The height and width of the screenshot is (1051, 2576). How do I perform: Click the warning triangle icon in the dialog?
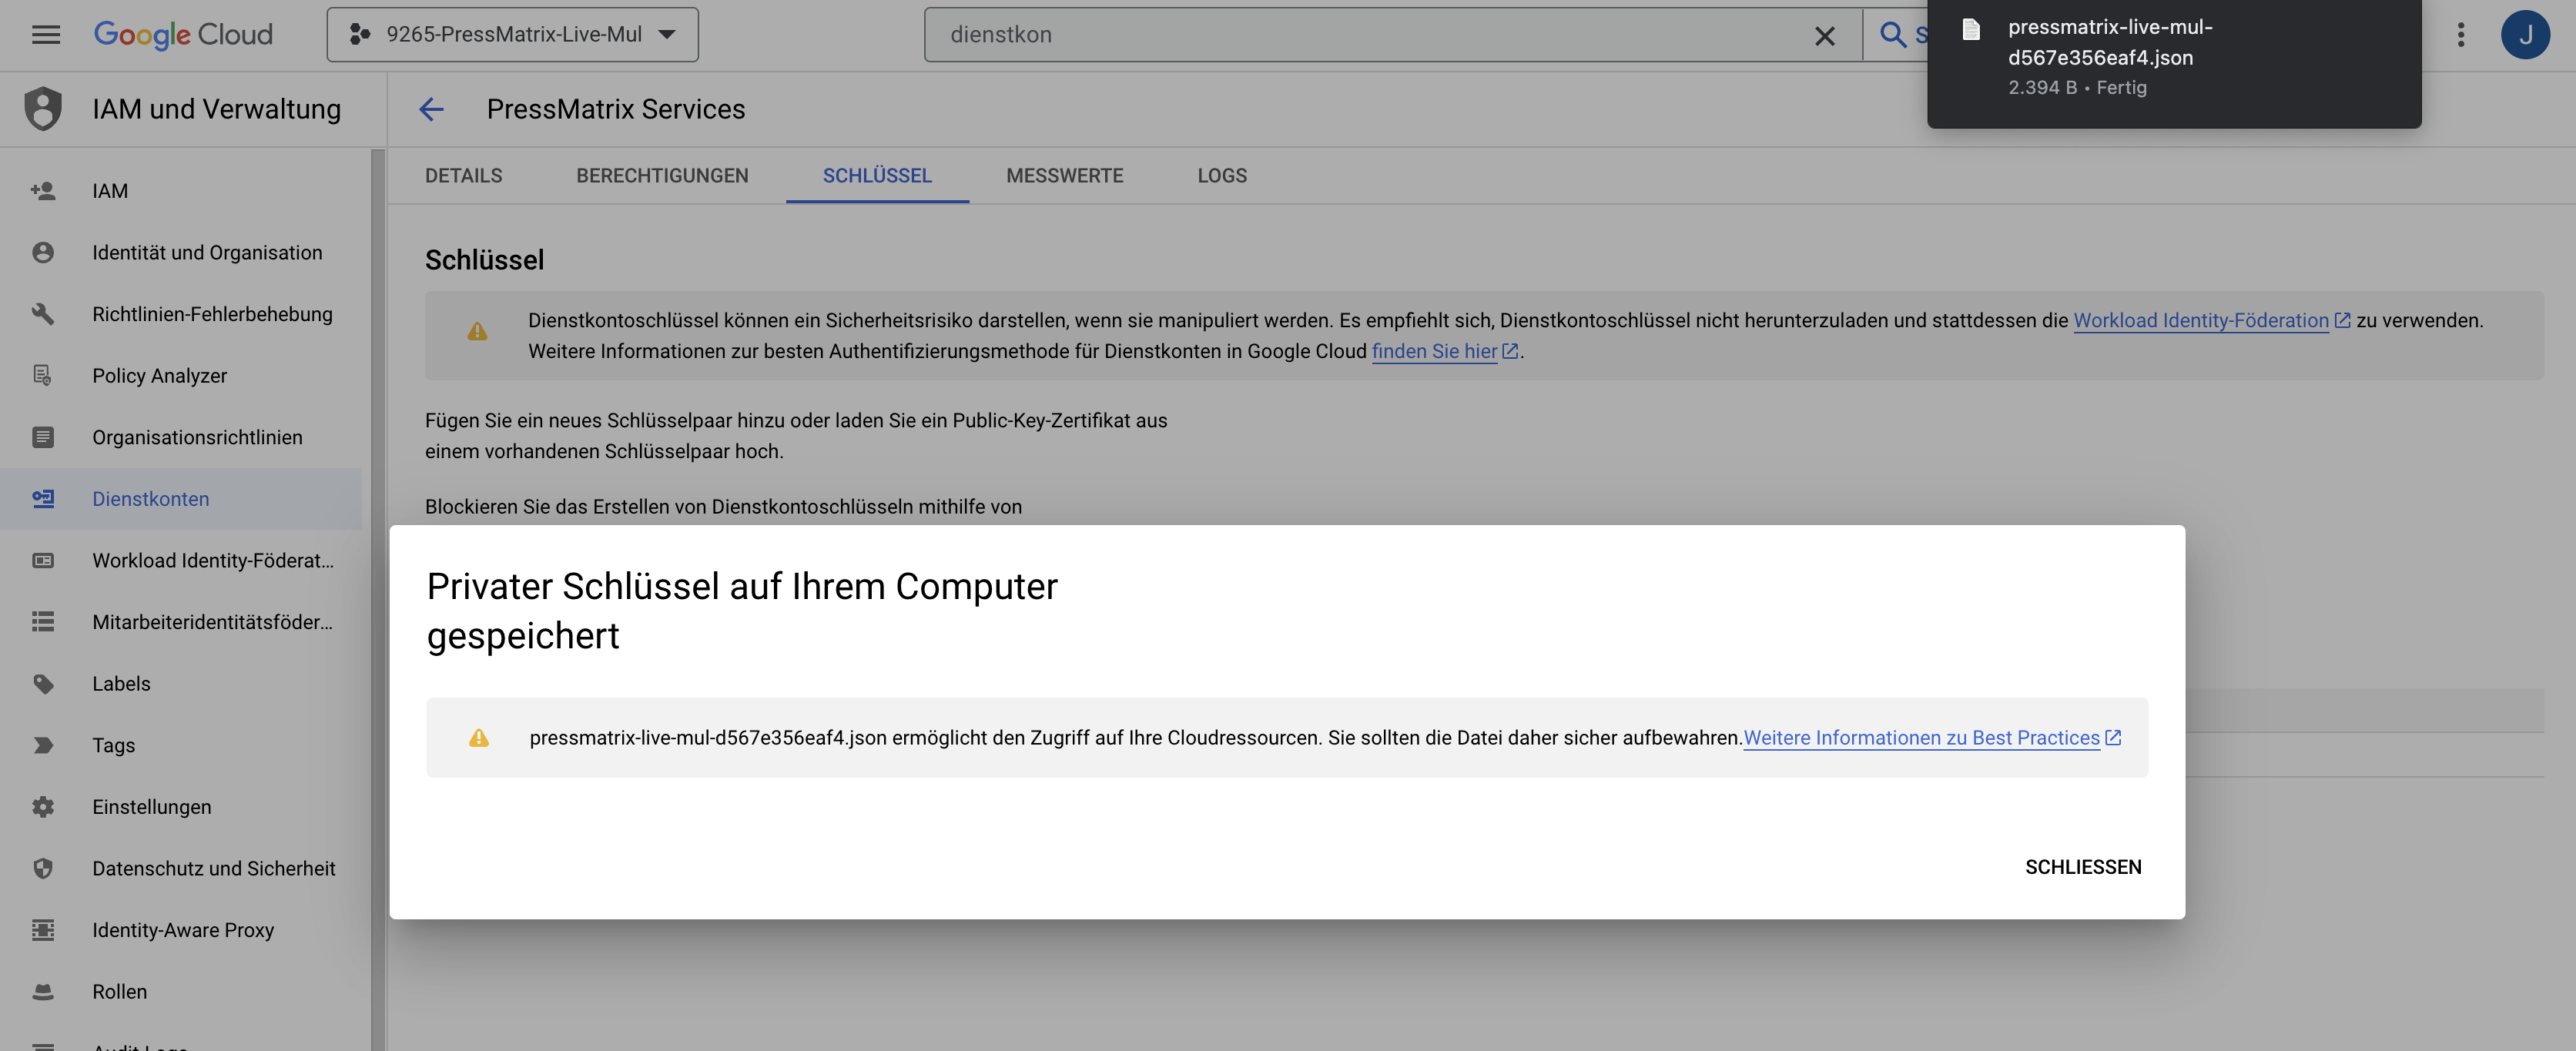pyautogui.click(x=479, y=738)
